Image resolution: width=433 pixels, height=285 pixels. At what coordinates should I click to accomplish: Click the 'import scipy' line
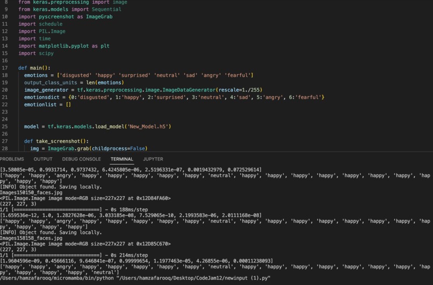(x=36, y=53)
